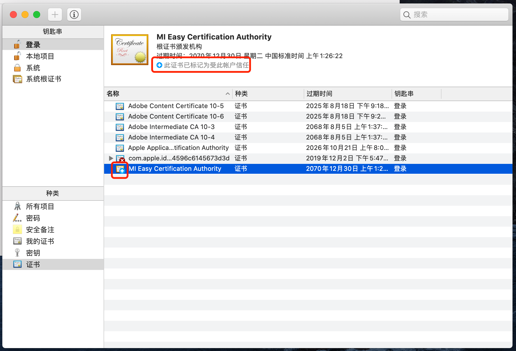Viewport: 516px width, 351px height.
Task: Click the Apple Application certificate icon
Action: click(x=120, y=148)
